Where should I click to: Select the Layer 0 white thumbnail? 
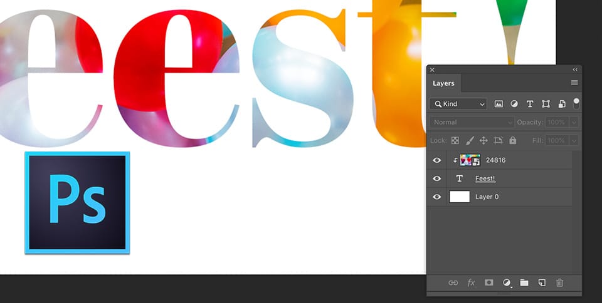(460, 197)
